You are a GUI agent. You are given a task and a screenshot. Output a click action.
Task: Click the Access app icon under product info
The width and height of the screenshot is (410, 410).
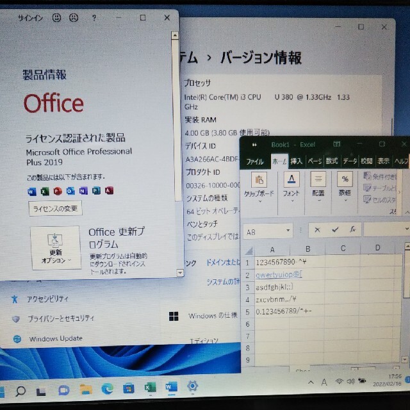(109, 190)
